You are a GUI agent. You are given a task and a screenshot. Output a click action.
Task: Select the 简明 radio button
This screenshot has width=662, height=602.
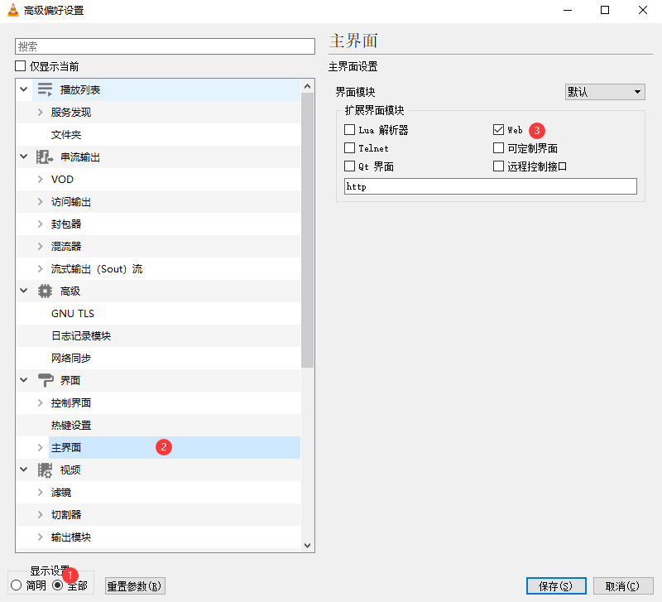17,585
